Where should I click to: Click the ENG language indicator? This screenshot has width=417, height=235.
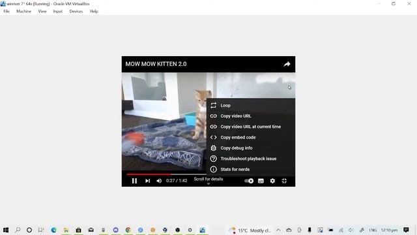373,230
